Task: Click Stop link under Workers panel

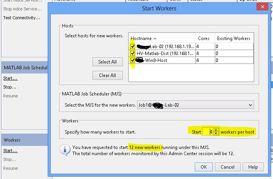Action: (x=10, y=159)
